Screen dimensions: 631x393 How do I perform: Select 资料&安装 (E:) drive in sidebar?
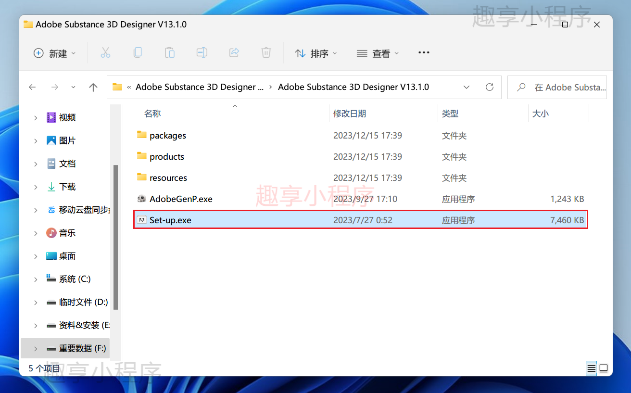click(84, 325)
